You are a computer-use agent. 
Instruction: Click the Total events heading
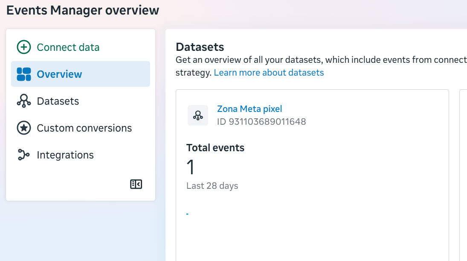pos(215,148)
